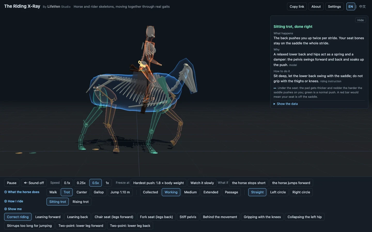The height and width of the screenshot is (232, 372).
Task: Set speed to 0.1x
Action: point(67,183)
